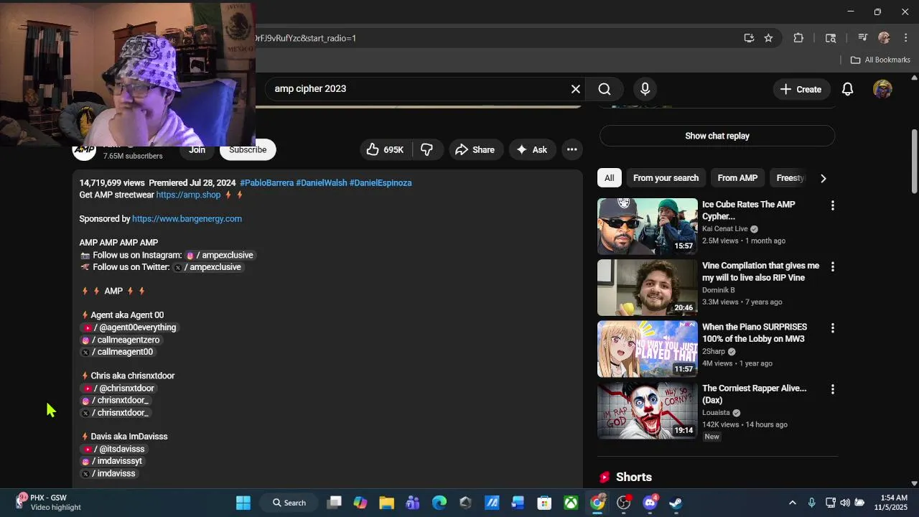Open more actions menu below video
The height and width of the screenshot is (517, 919).
coord(572,150)
